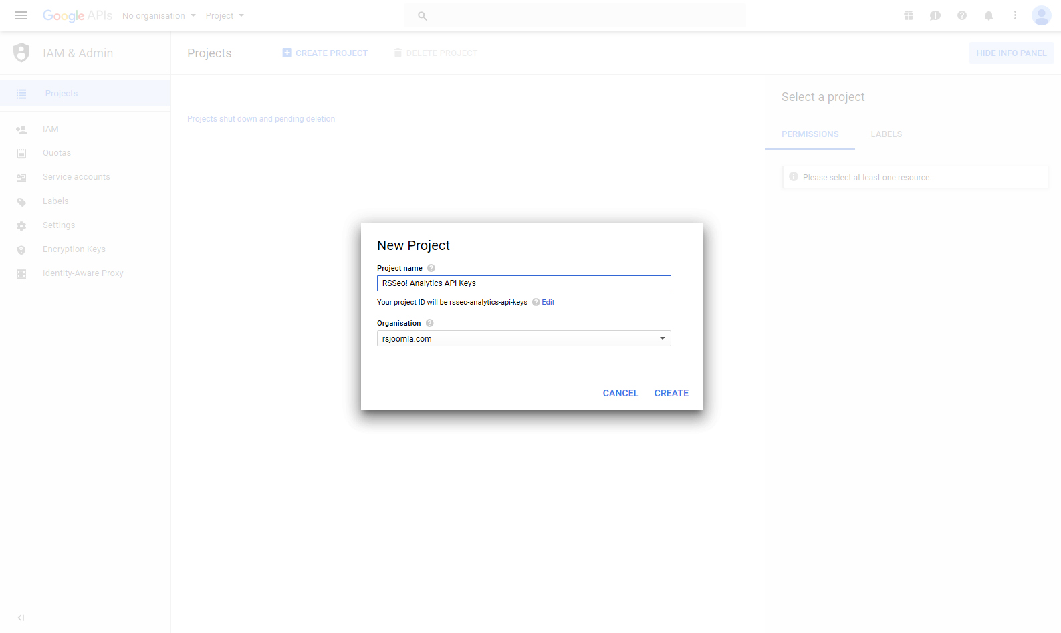The image size is (1061, 633).
Task: Open the hamburger navigation menu
Action: (x=21, y=15)
